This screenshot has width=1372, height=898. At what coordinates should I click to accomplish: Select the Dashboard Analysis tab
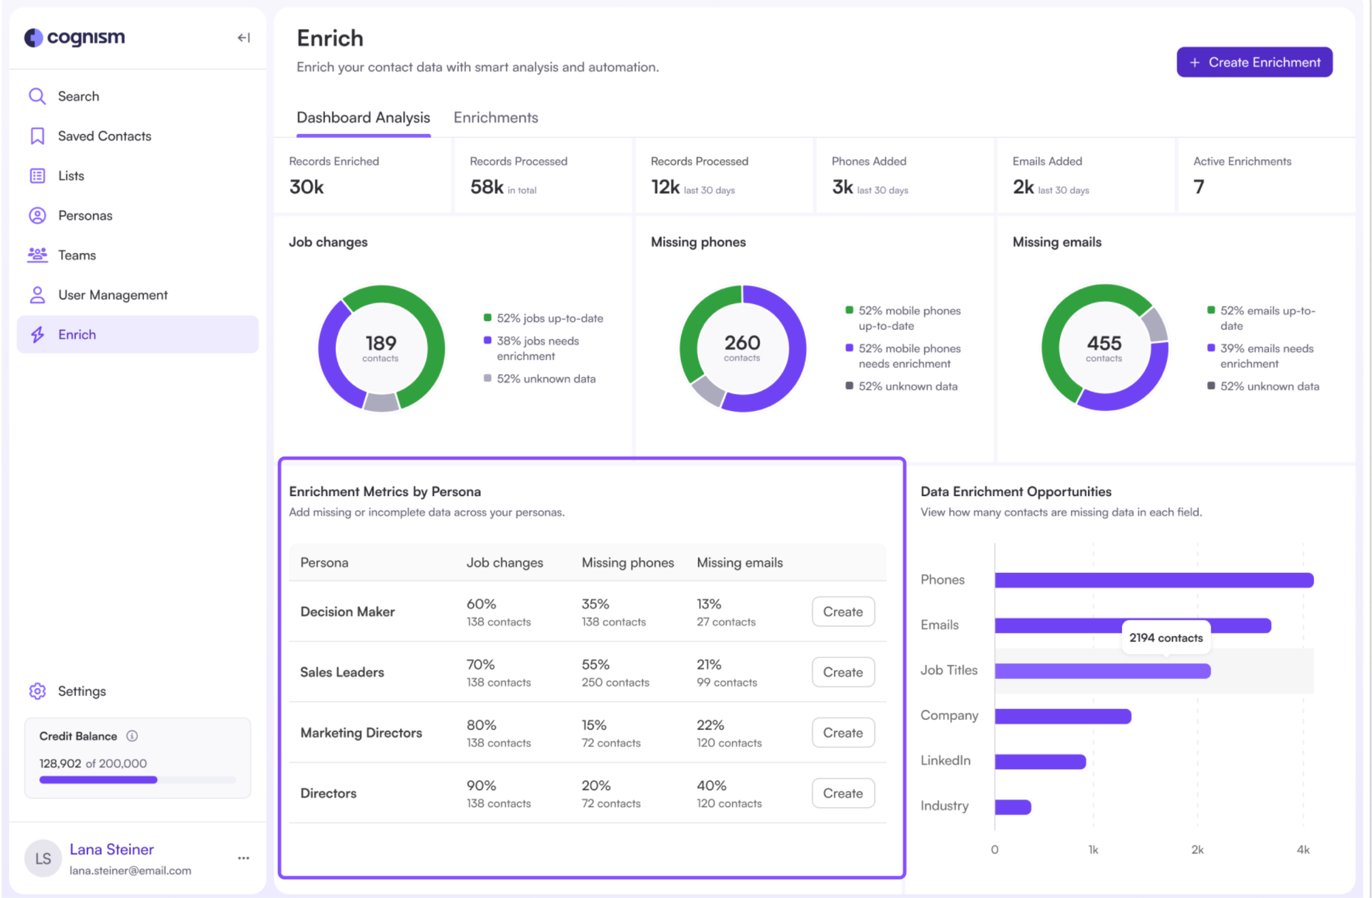point(363,117)
